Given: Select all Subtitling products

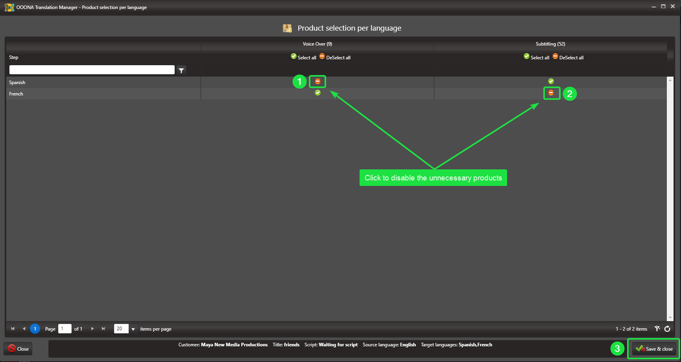Looking at the screenshot, I should (537, 57).
